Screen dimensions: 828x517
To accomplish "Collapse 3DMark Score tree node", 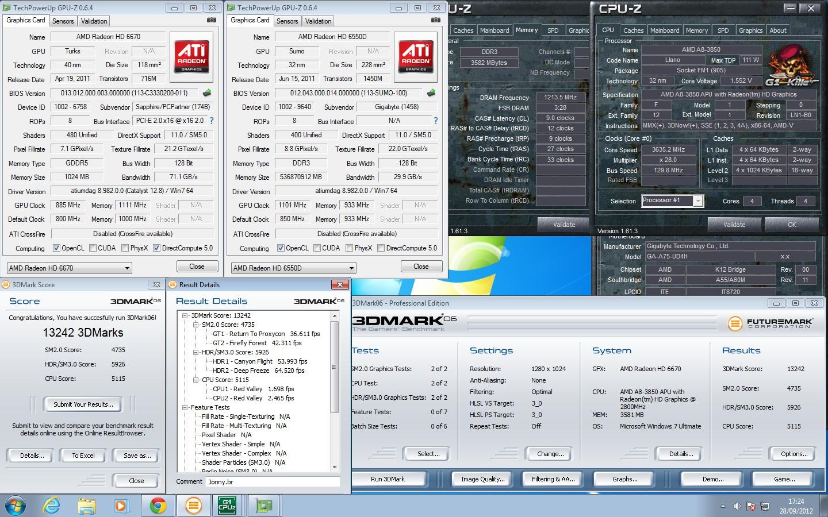I will click(185, 315).
